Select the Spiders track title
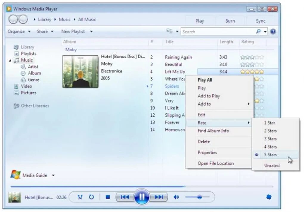The height and width of the screenshot is (212, 304). [172, 86]
